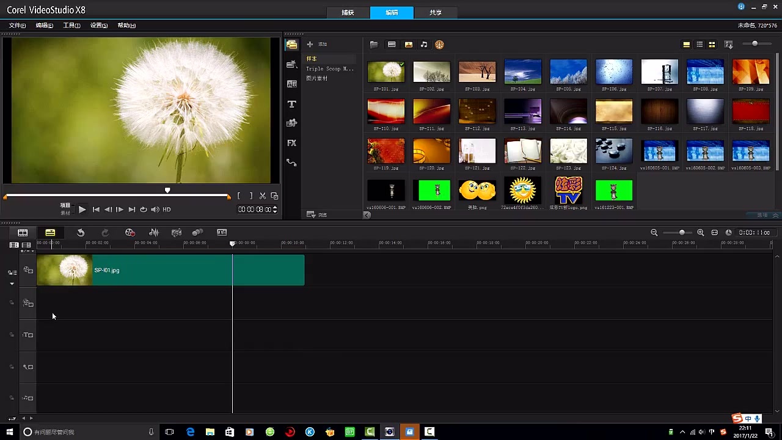Step to the previous frame
782x440 pixels.
pyautogui.click(x=108, y=209)
